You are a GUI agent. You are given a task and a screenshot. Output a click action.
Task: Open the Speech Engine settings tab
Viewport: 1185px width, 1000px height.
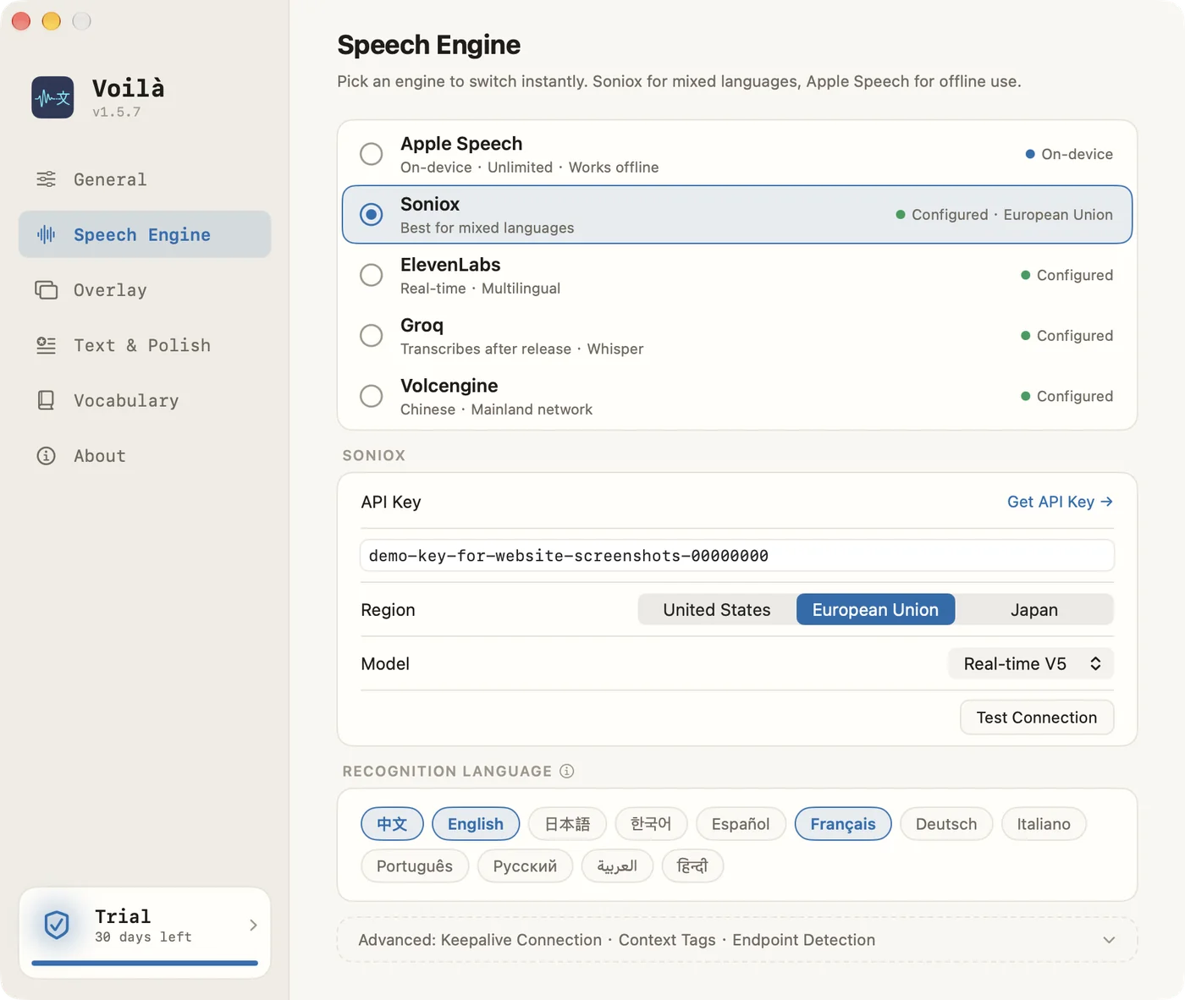pos(145,234)
